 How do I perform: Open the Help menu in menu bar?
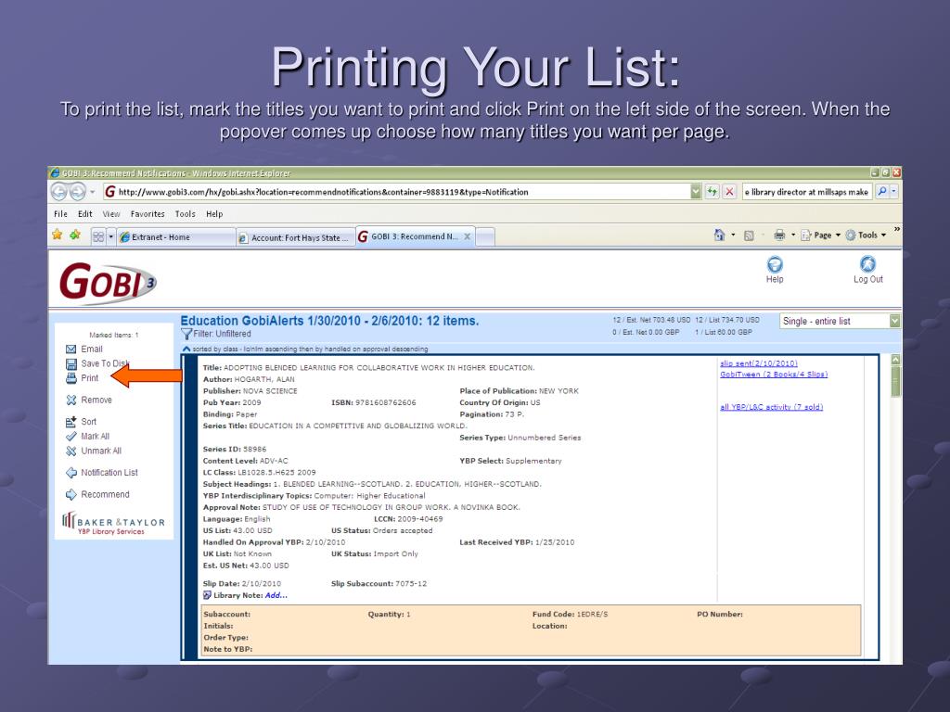pyautogui.click(x=214, y=214)
